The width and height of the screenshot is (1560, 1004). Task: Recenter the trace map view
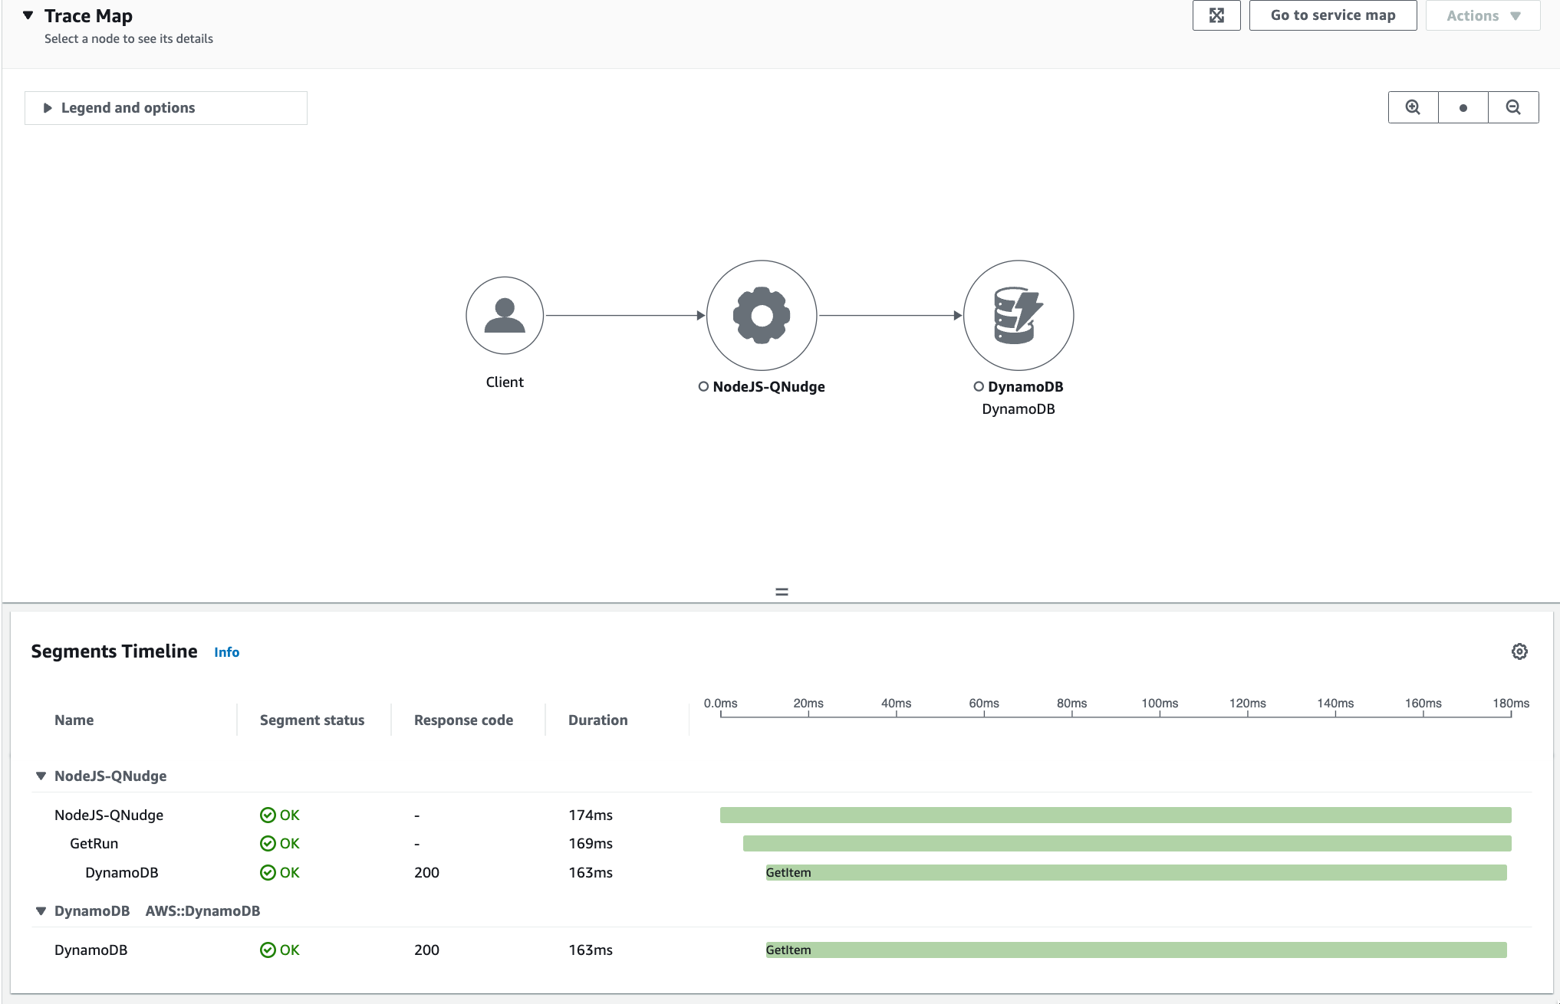1463,107
